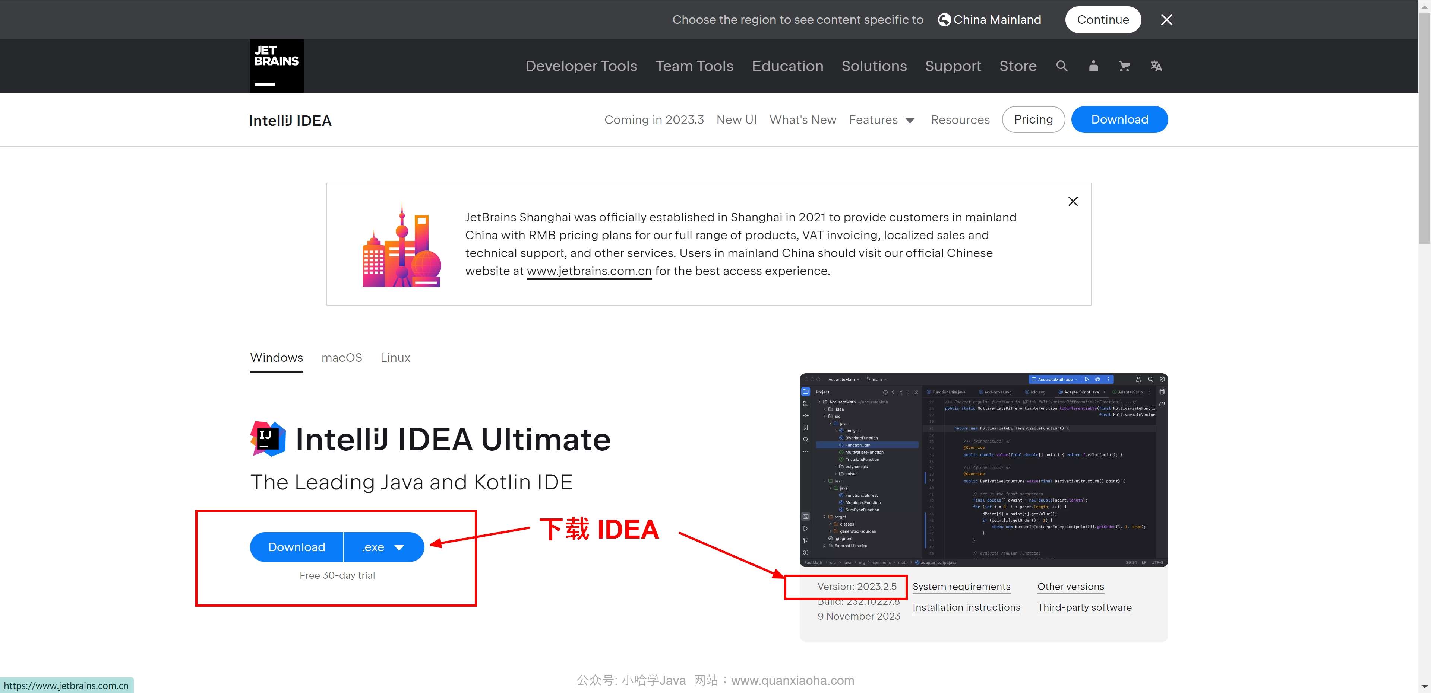Open the Developer Tools menu
The image size is (1431, 693).
click(581, 66)
